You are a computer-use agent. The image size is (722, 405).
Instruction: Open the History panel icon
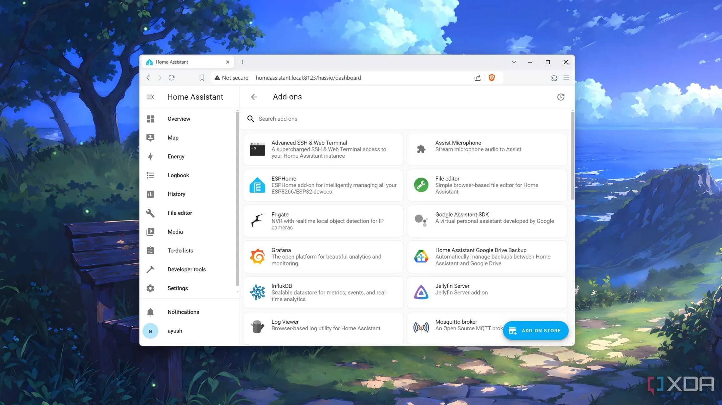(x=150, y=194)
